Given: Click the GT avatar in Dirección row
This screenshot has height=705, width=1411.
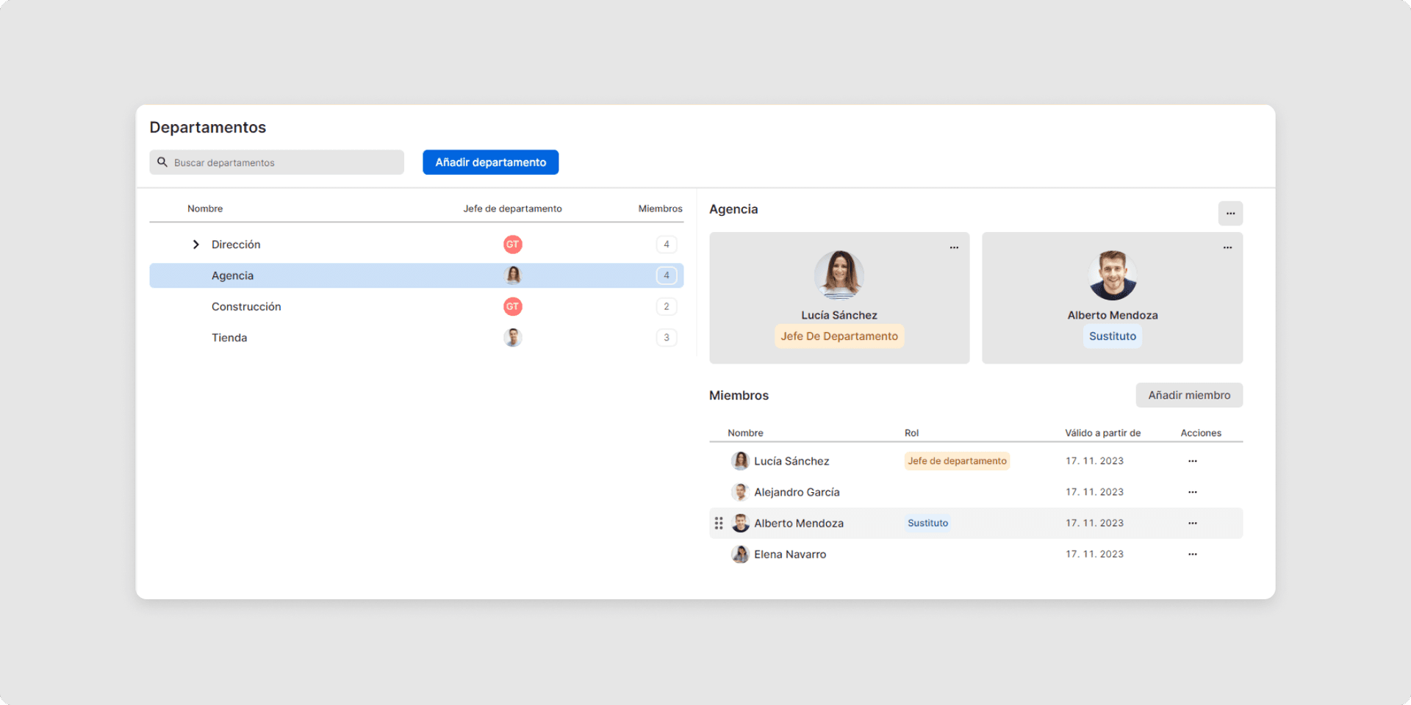Looking at the screenshot, I should 512,245.
